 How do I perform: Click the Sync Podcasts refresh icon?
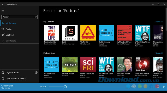3,73
